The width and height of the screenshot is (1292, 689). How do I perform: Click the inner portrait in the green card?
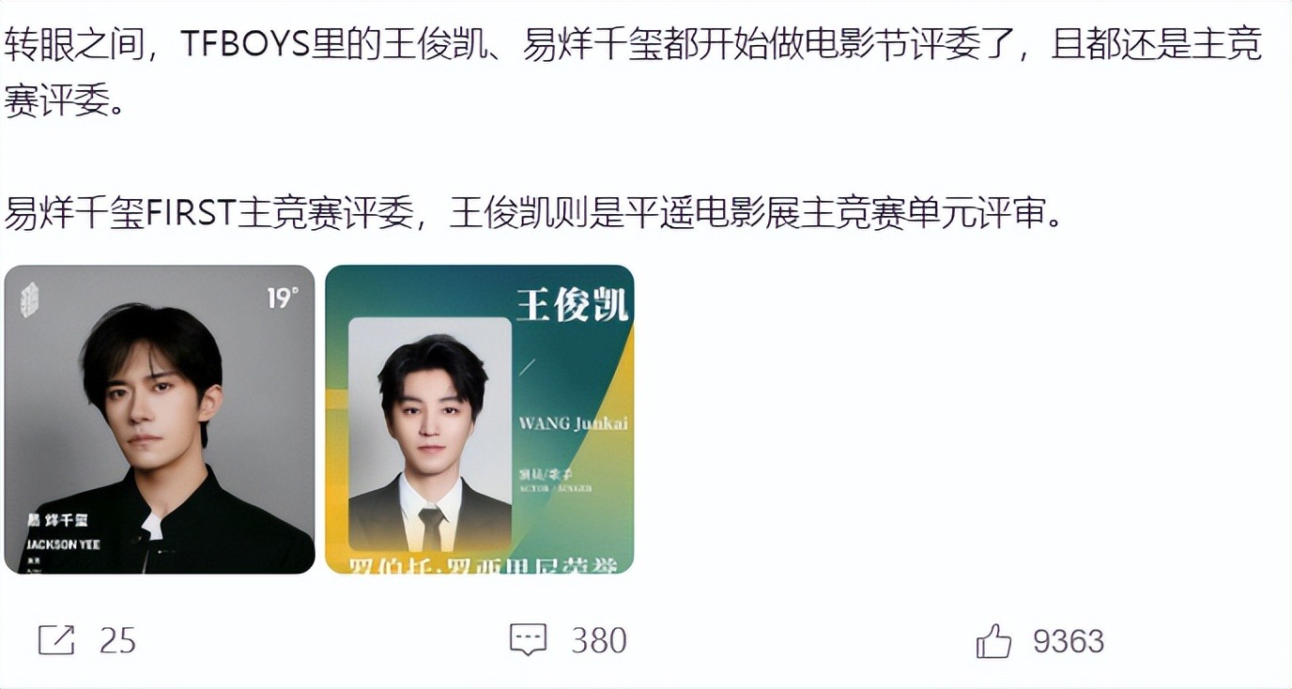click(x=430, y=434)
